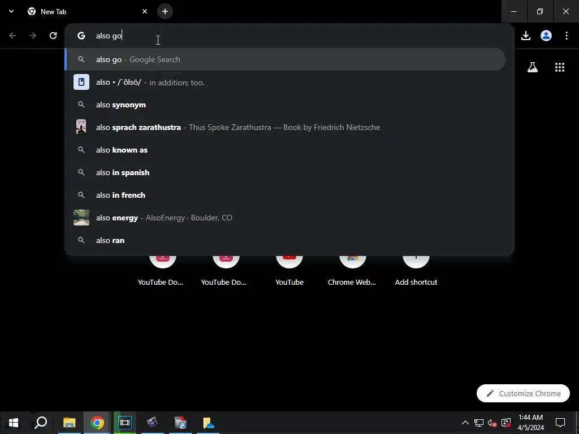
Task: Click the dictionary bookmark icon
Action: (81, 82)
